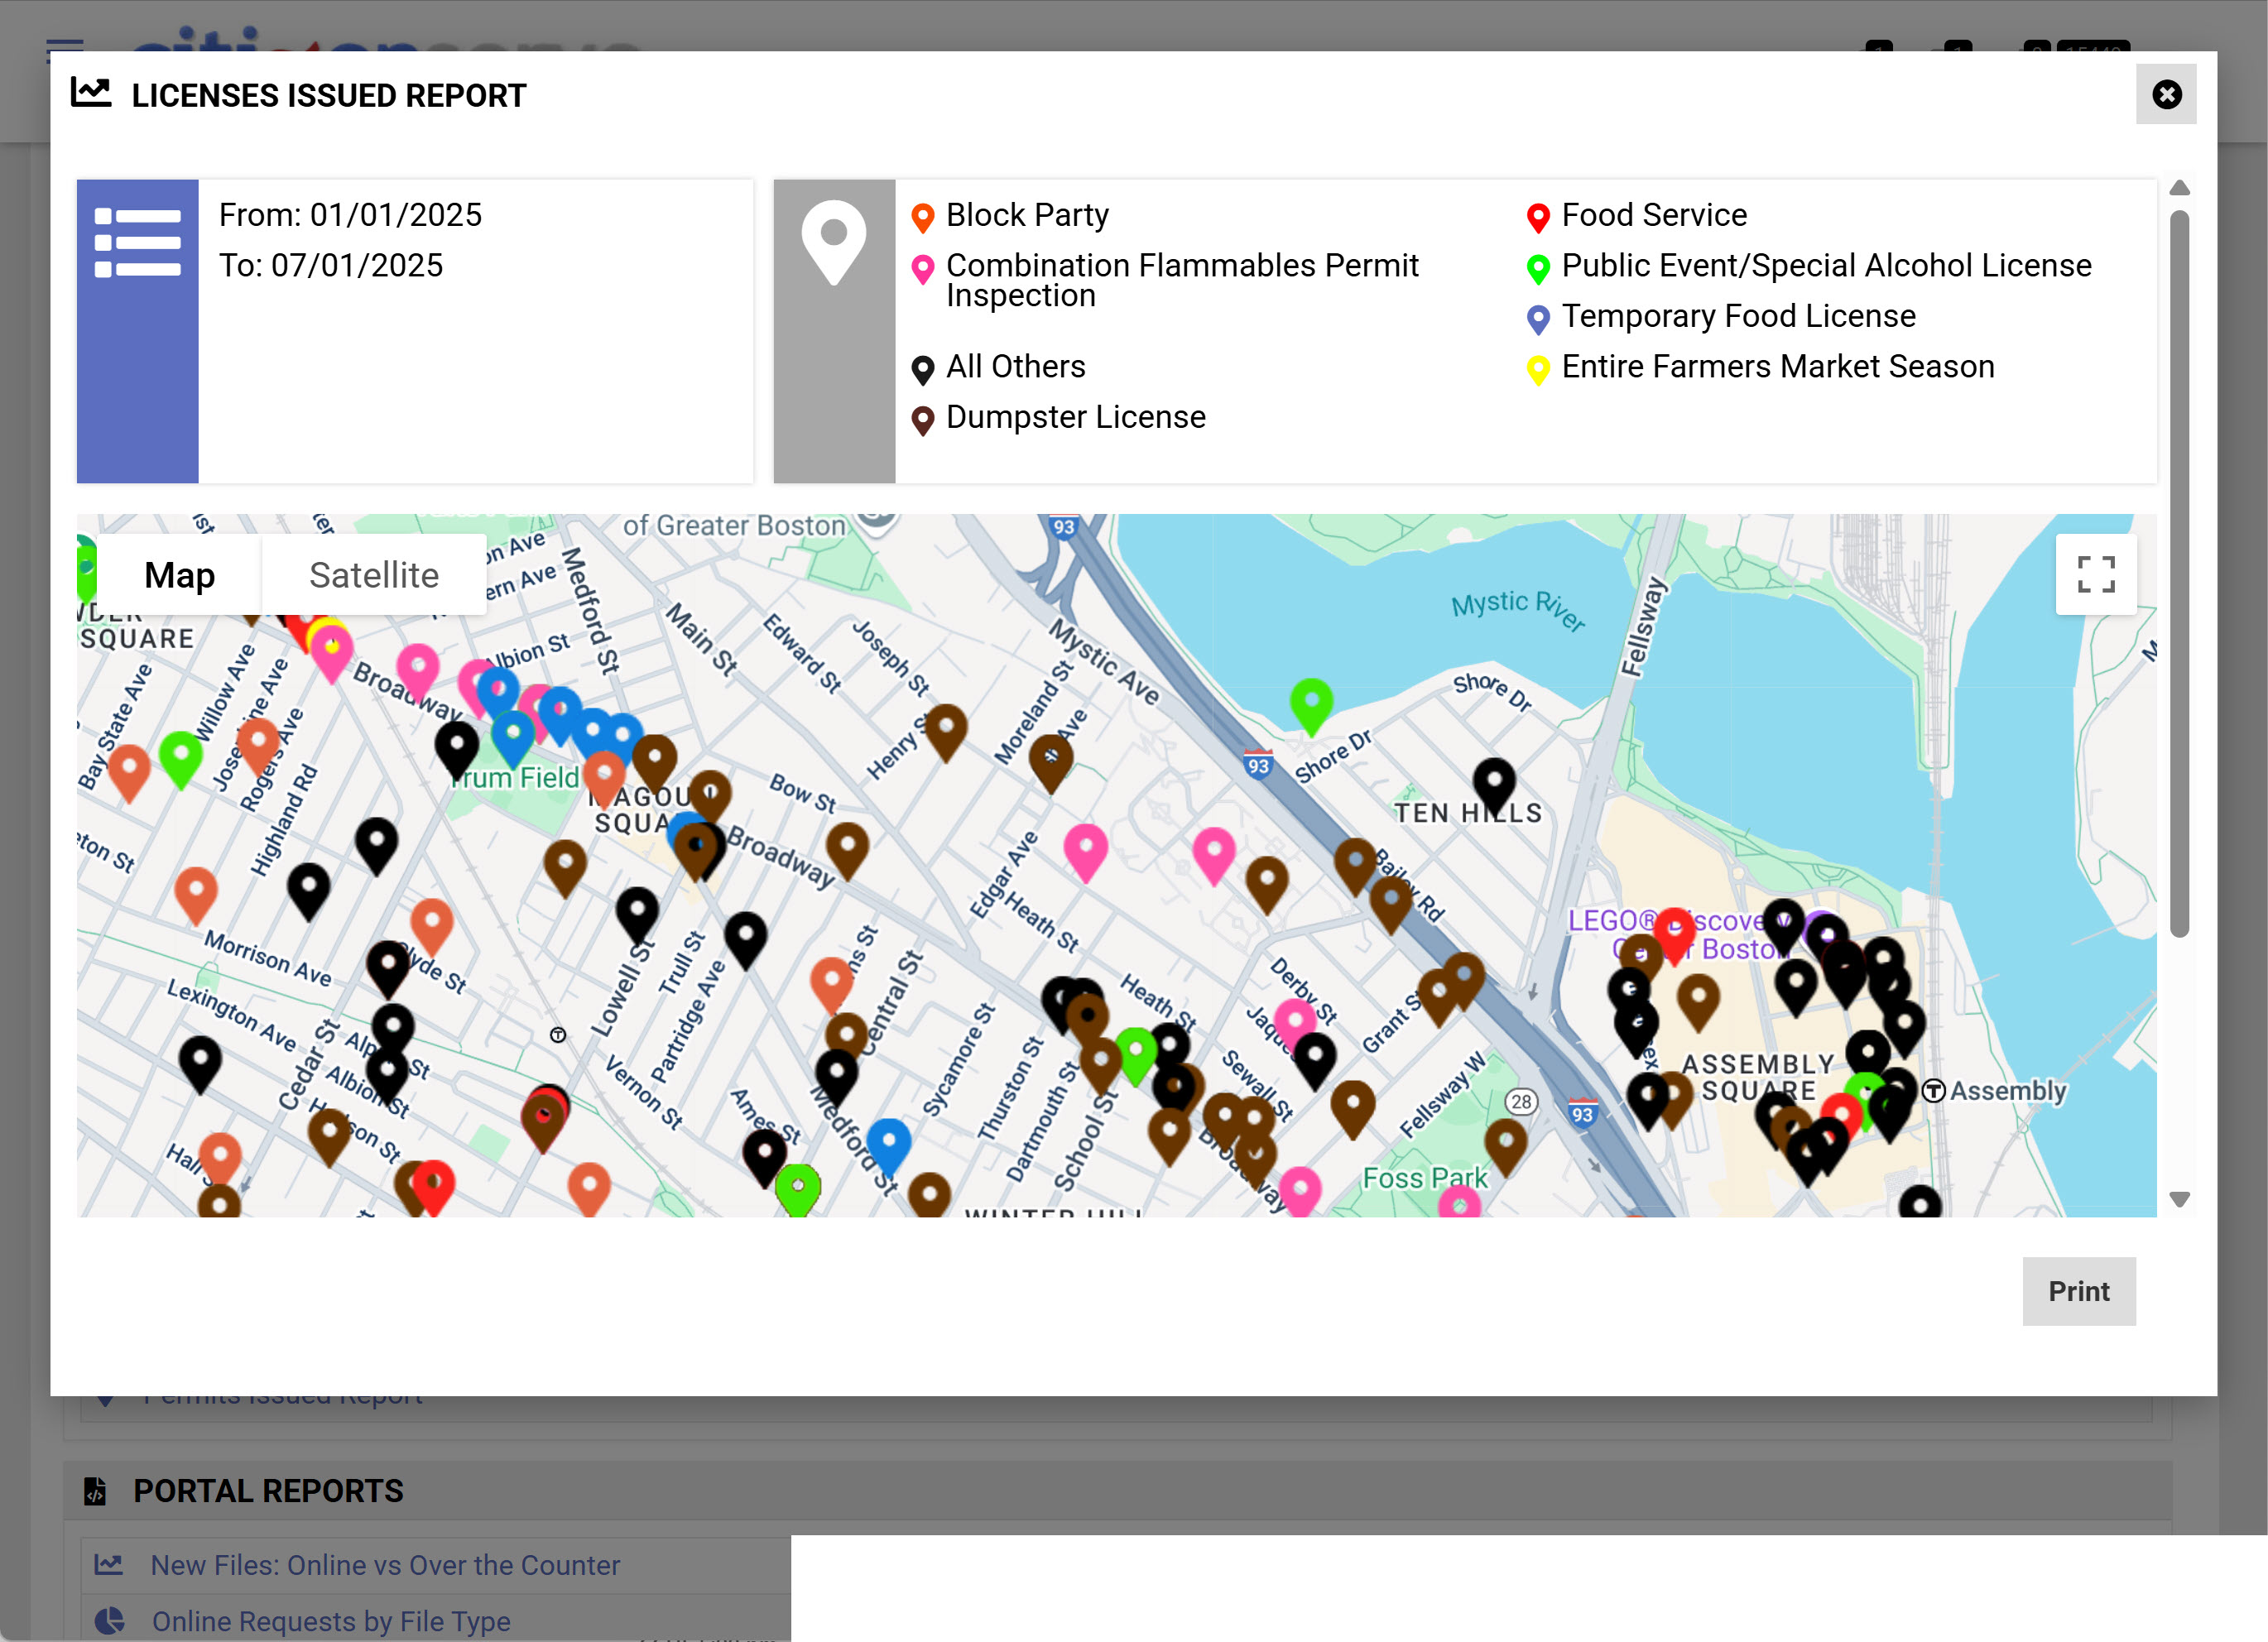Switch to Satellite map view

point(373,575)
